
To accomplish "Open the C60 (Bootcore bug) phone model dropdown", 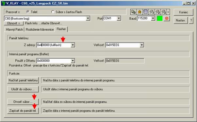I will [88, 19].
